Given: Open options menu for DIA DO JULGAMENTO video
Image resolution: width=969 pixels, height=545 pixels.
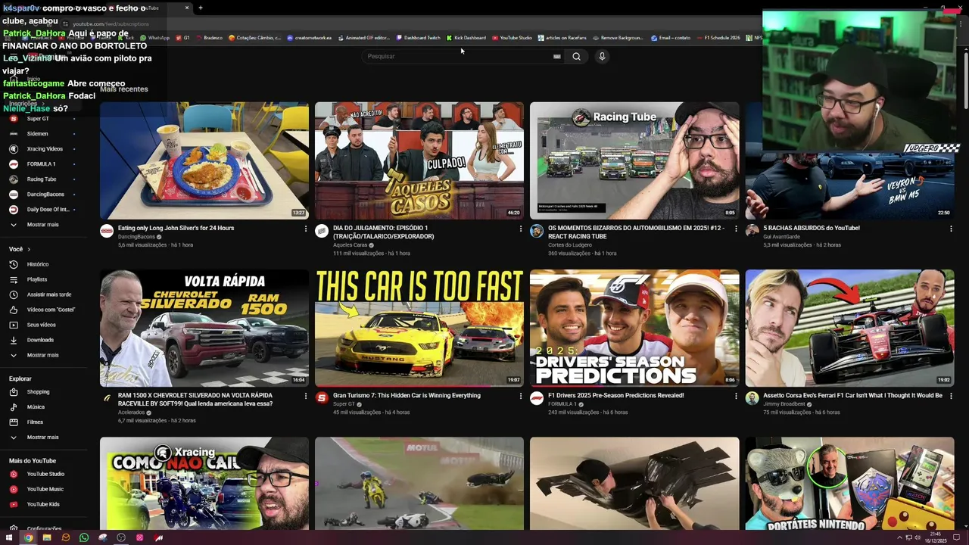Looking at the screenshot, I should tap(521, 229).
